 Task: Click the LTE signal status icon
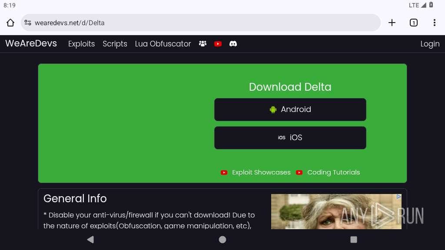(x=418, y=5)
